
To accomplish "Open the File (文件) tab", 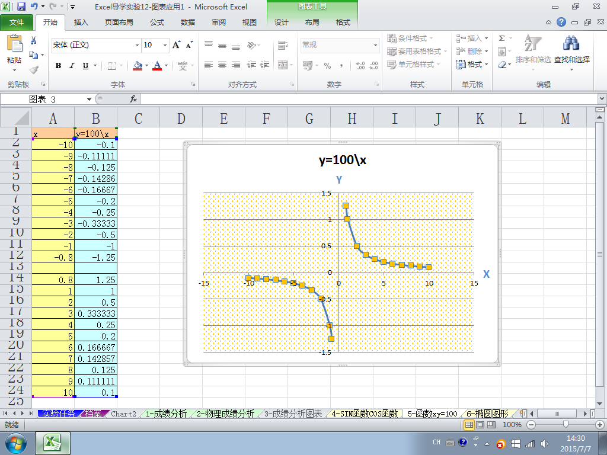I will (x=17, y=23).
